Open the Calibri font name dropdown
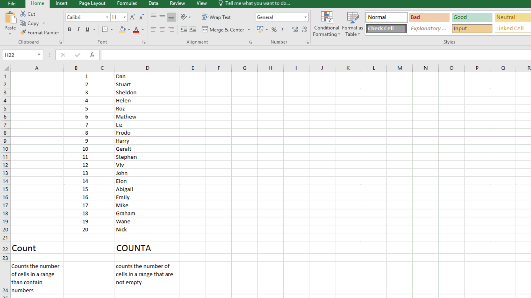The width and height of the screenshot is (531, 298). coord(107,17)
